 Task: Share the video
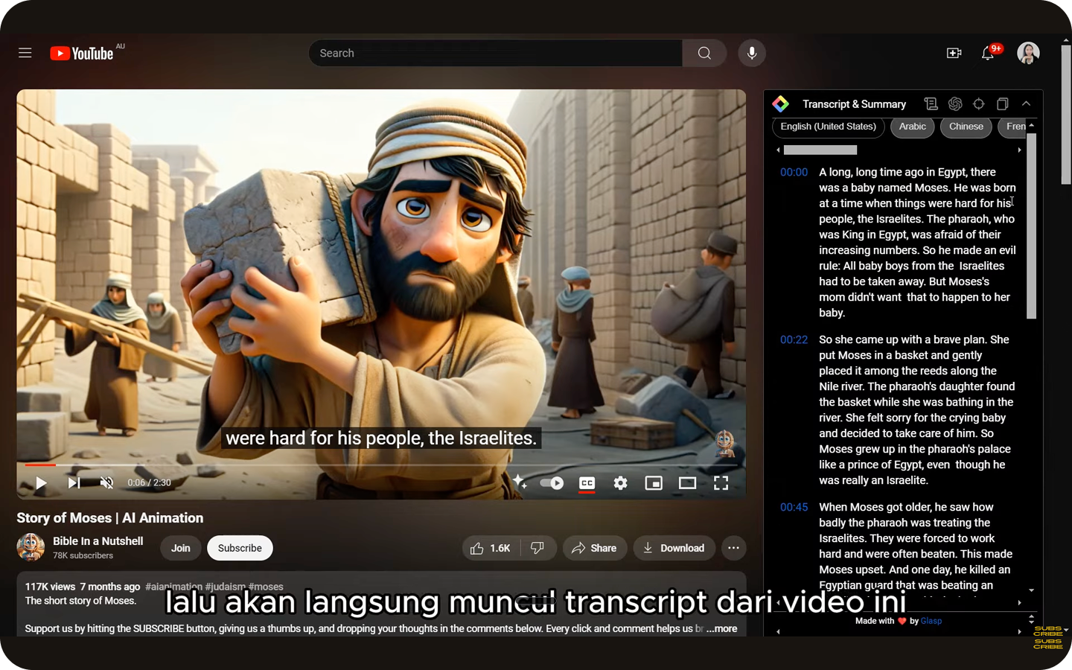coord(594,548)
